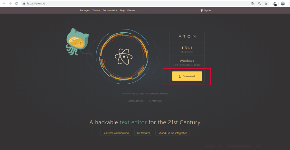Select Real-time collaboration feature button
This screenshot has height=150, width=290.
point(116,133)
